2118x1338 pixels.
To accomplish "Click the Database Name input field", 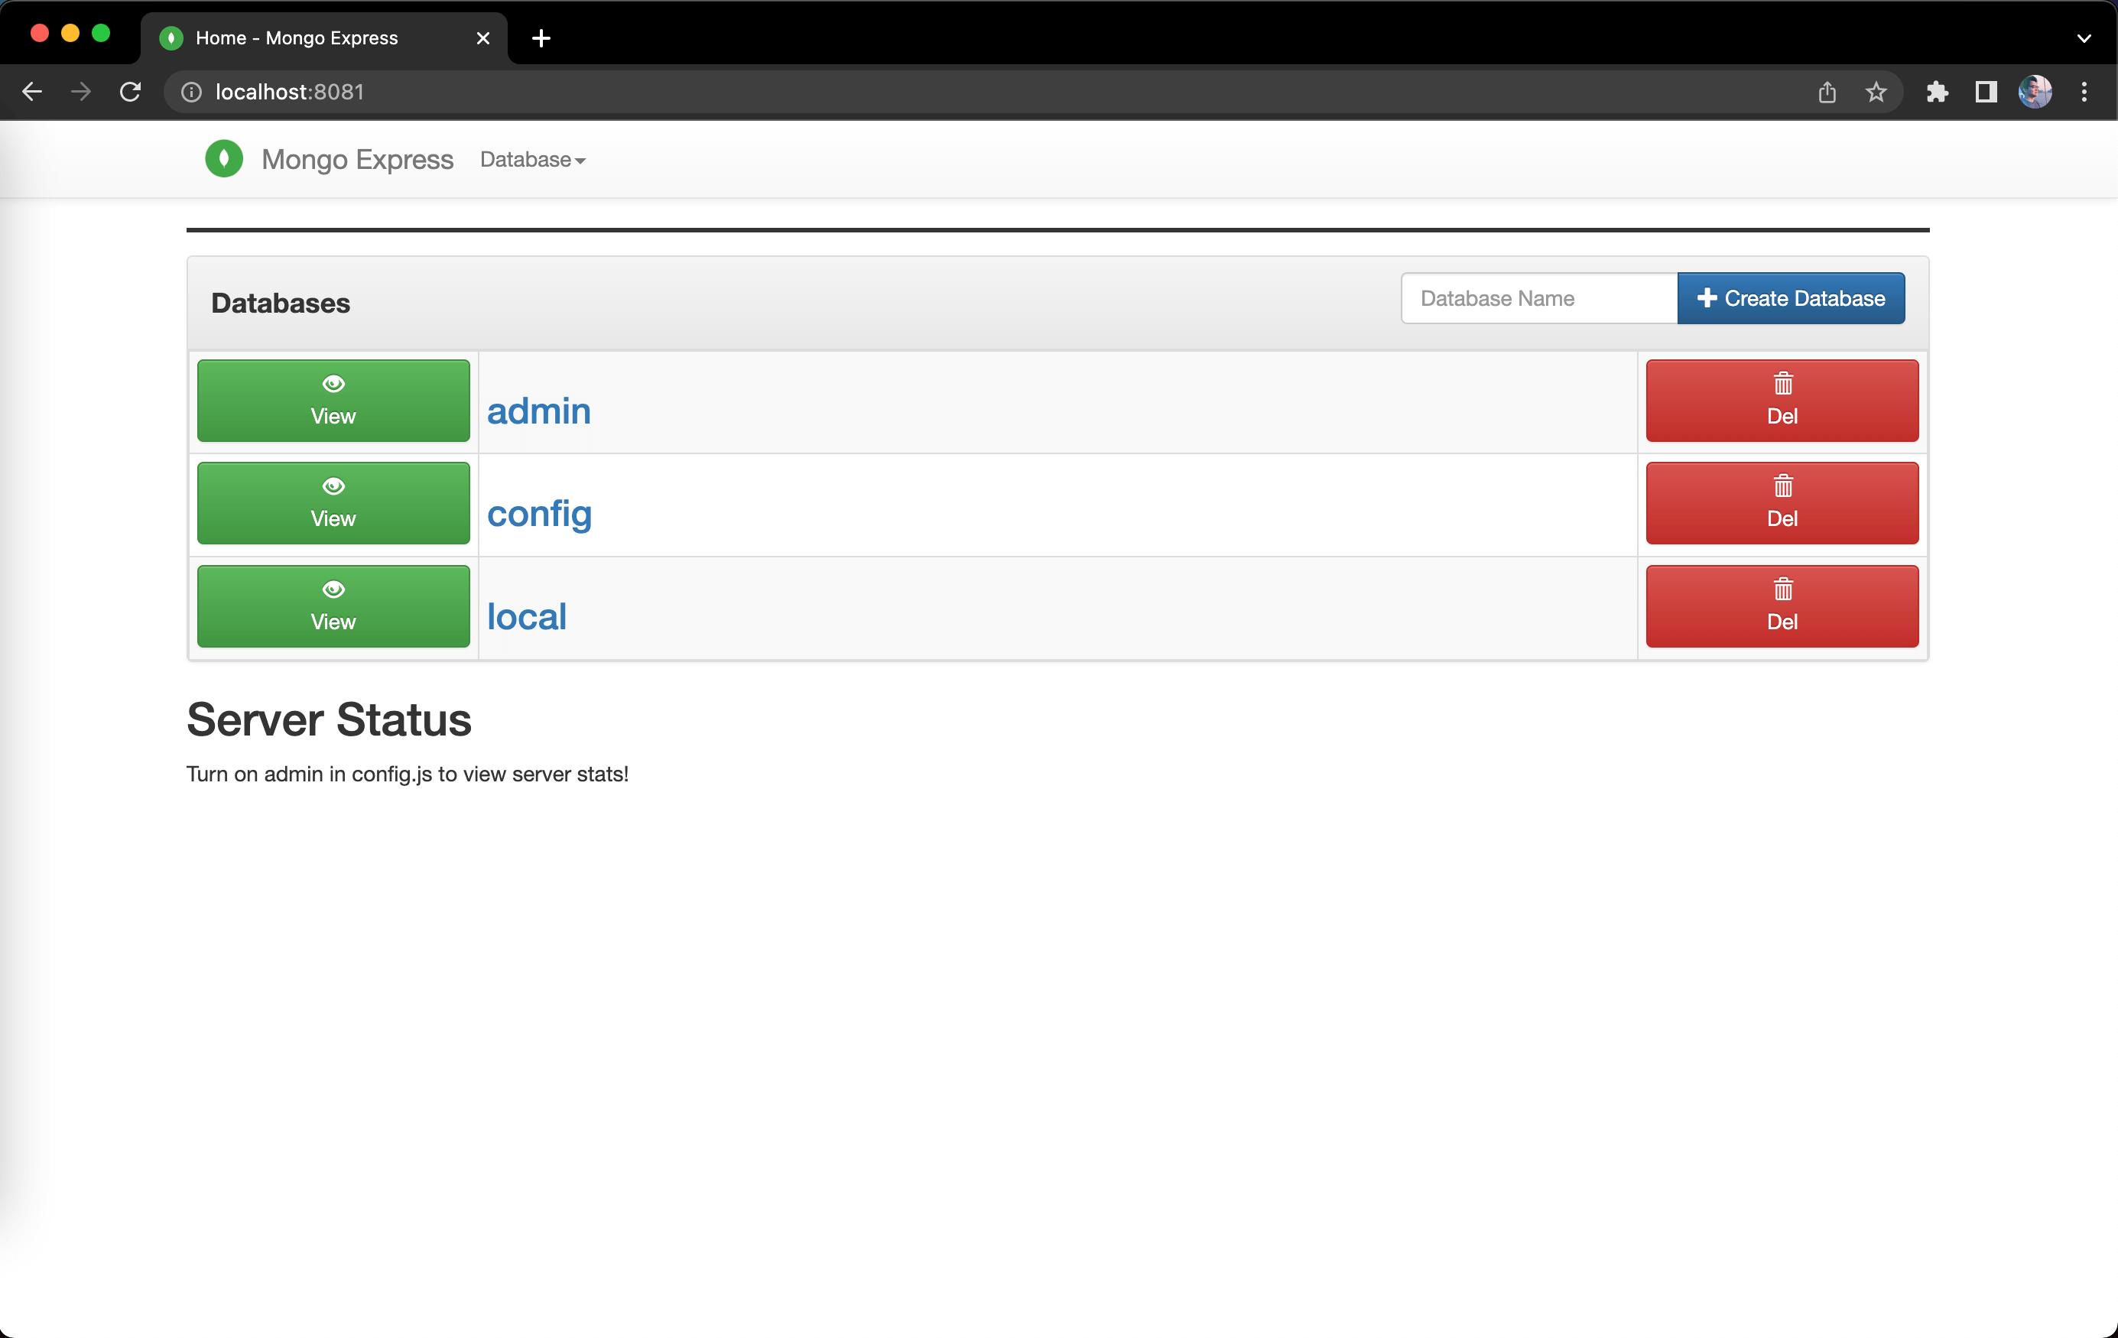I will tap(1537, 299).
